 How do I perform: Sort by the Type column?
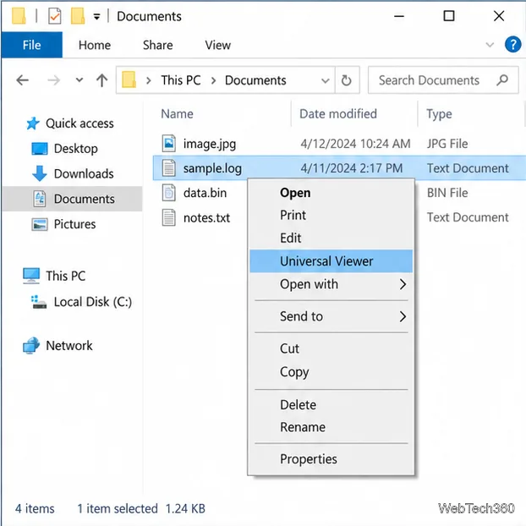(439, 114)
